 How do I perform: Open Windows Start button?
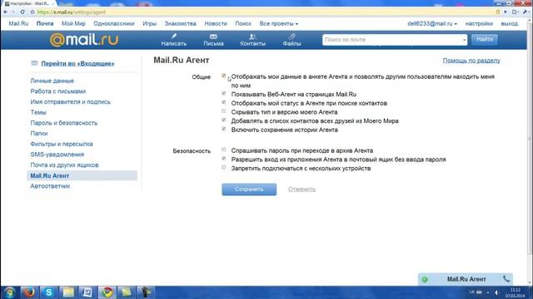9,292
